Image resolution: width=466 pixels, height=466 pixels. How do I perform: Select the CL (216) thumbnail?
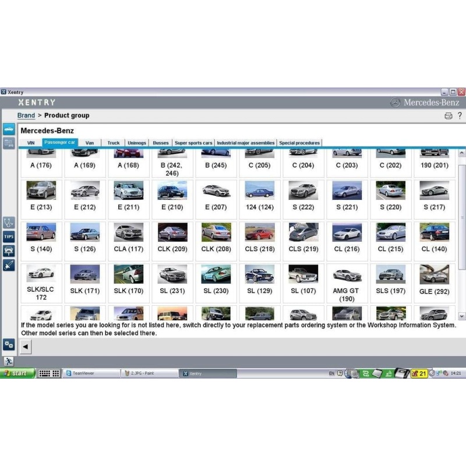347,232
